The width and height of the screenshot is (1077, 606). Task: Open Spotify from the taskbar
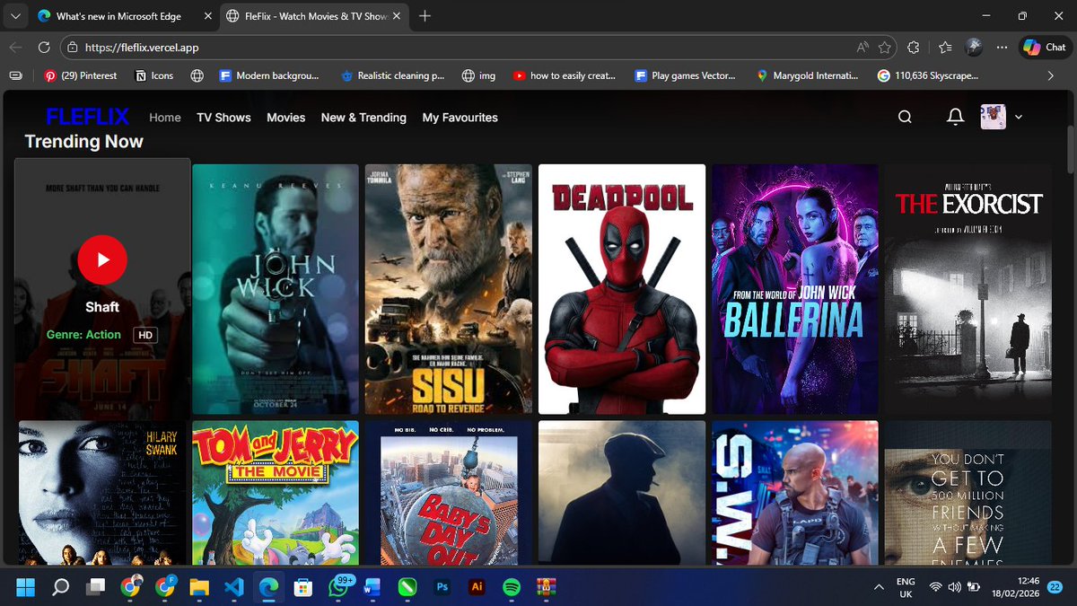(512, 587)
